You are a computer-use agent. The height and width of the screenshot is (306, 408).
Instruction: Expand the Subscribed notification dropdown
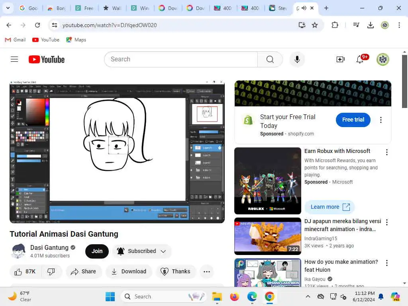point(163,251)
